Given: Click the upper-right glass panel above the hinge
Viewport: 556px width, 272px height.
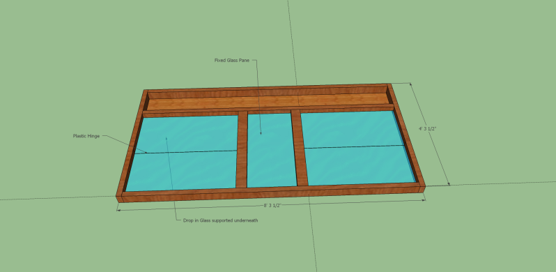Looking at the screenshot, I should coord(351,128).
